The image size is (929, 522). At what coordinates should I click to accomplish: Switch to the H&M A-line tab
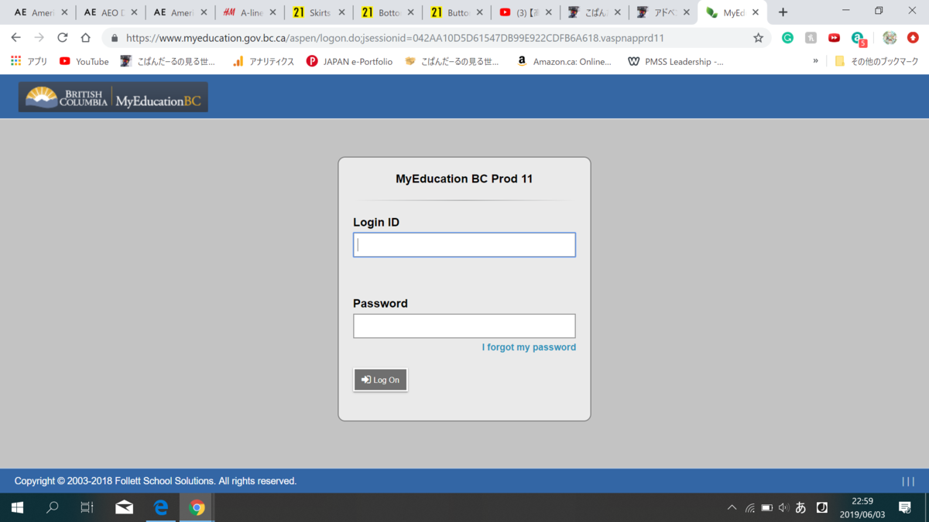[x=249, y=12]
